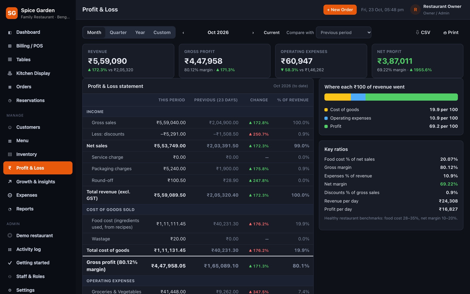Print the Profit & Loss report

click(x=451, y=32)
